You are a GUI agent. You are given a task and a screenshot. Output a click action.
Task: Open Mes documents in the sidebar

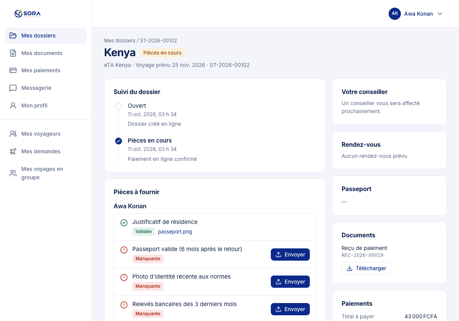(46, 53)
